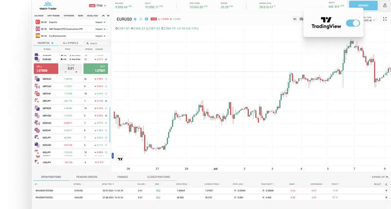Toggle the TradingView chart switch
391x209 pixels.
coord(352,23)
